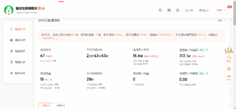236x109 pixels.
Task: Click the 趣店生鲜旗舰店 bear avatar
Action: [x=9, y=10]
